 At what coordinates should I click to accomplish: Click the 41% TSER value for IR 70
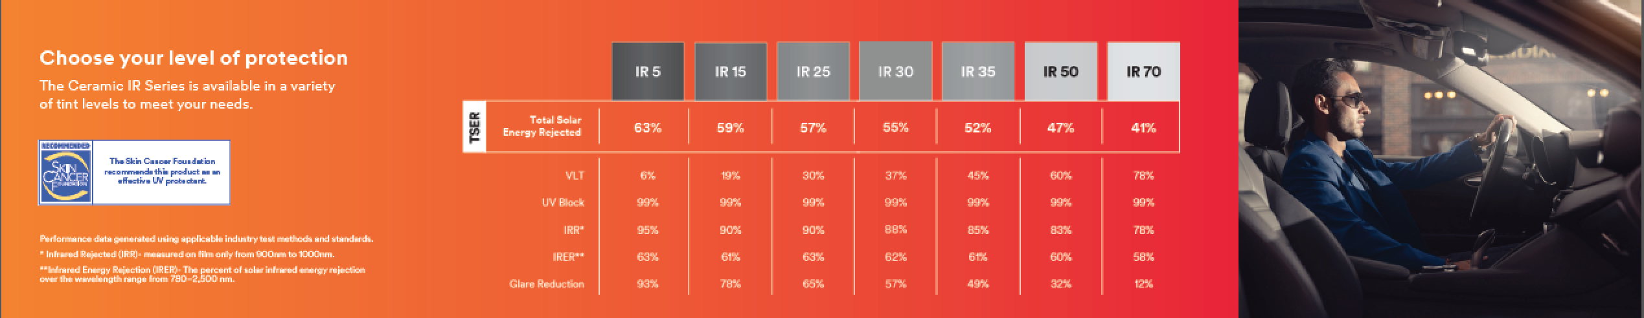point(1143,127)
